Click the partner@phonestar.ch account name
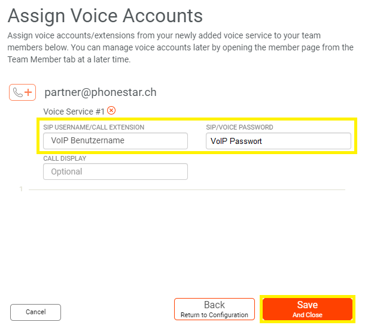This screenshot has height=331, width=365. [x=101, y=92]
